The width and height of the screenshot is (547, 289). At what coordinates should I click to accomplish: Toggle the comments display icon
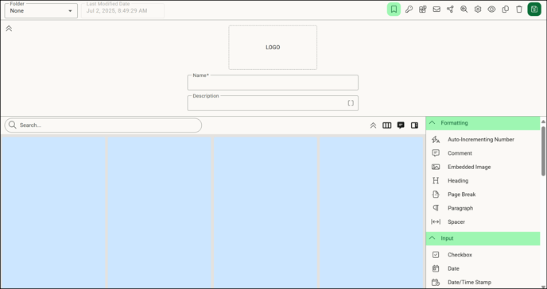click(x=401, y=125)
